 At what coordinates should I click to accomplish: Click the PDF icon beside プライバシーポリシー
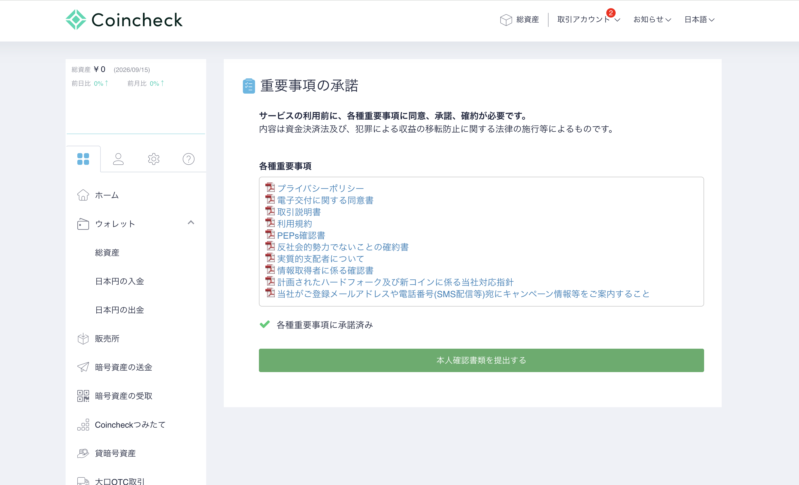270,188
